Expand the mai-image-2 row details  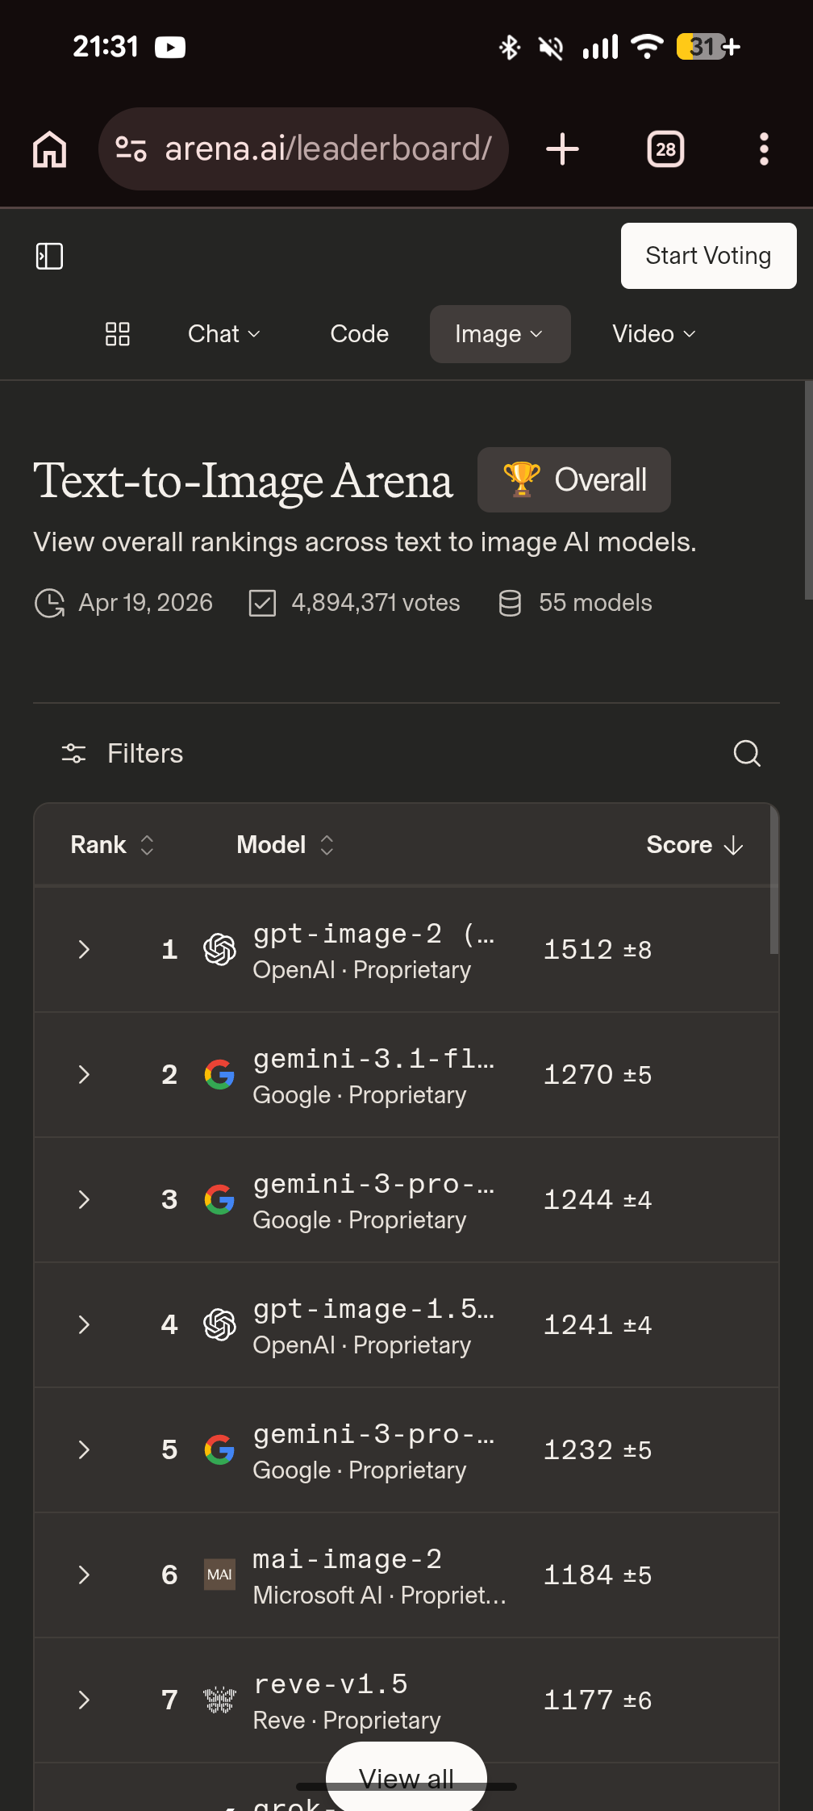(x=84, y=1575)
